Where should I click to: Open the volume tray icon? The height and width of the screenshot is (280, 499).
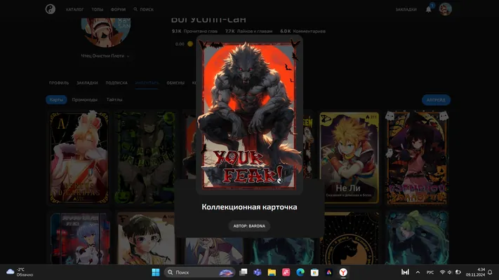point(450,272)
